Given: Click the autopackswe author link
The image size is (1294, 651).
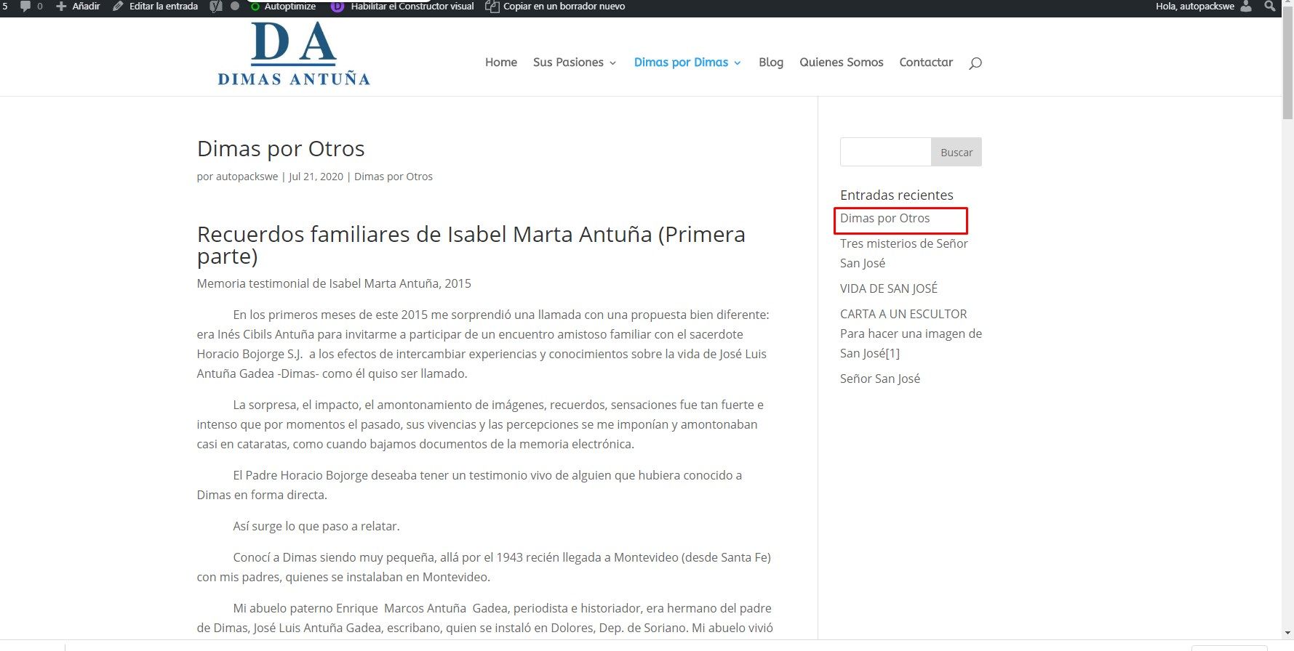Looking at the screenshot, I should click(x=247, y=177).
